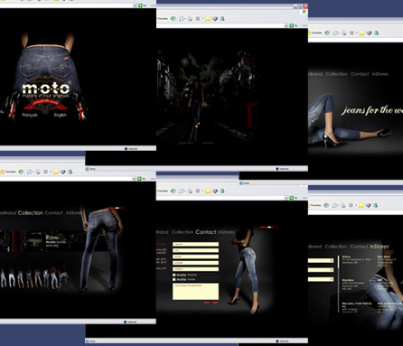Click Favorites label in Collection window toolbar
403x346 pixels.
11,172
